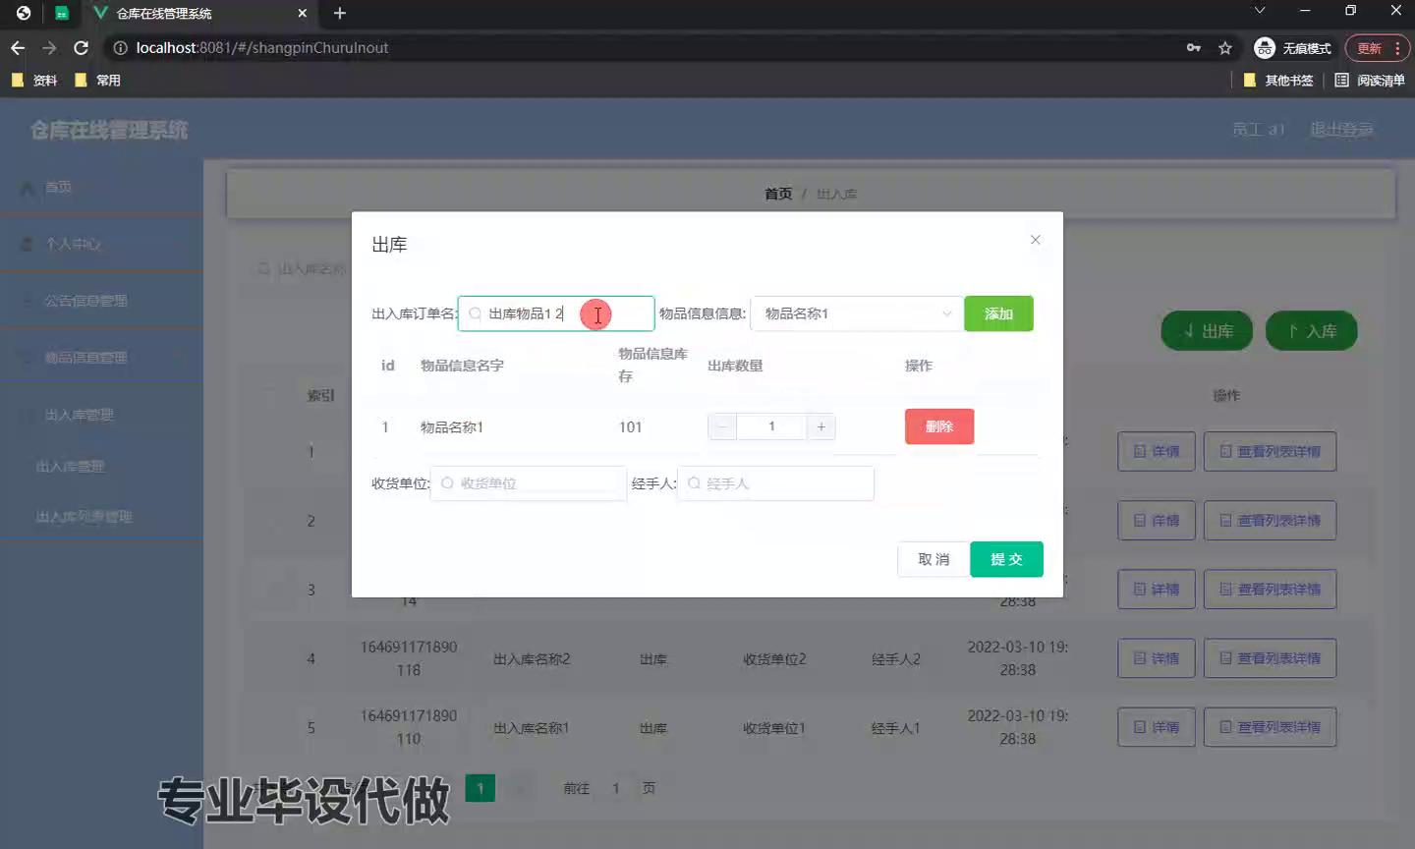This screenshot has width=1415, height=849.
Task: Select the 仓库在线管理系统 browser tab
Action: 199,14
